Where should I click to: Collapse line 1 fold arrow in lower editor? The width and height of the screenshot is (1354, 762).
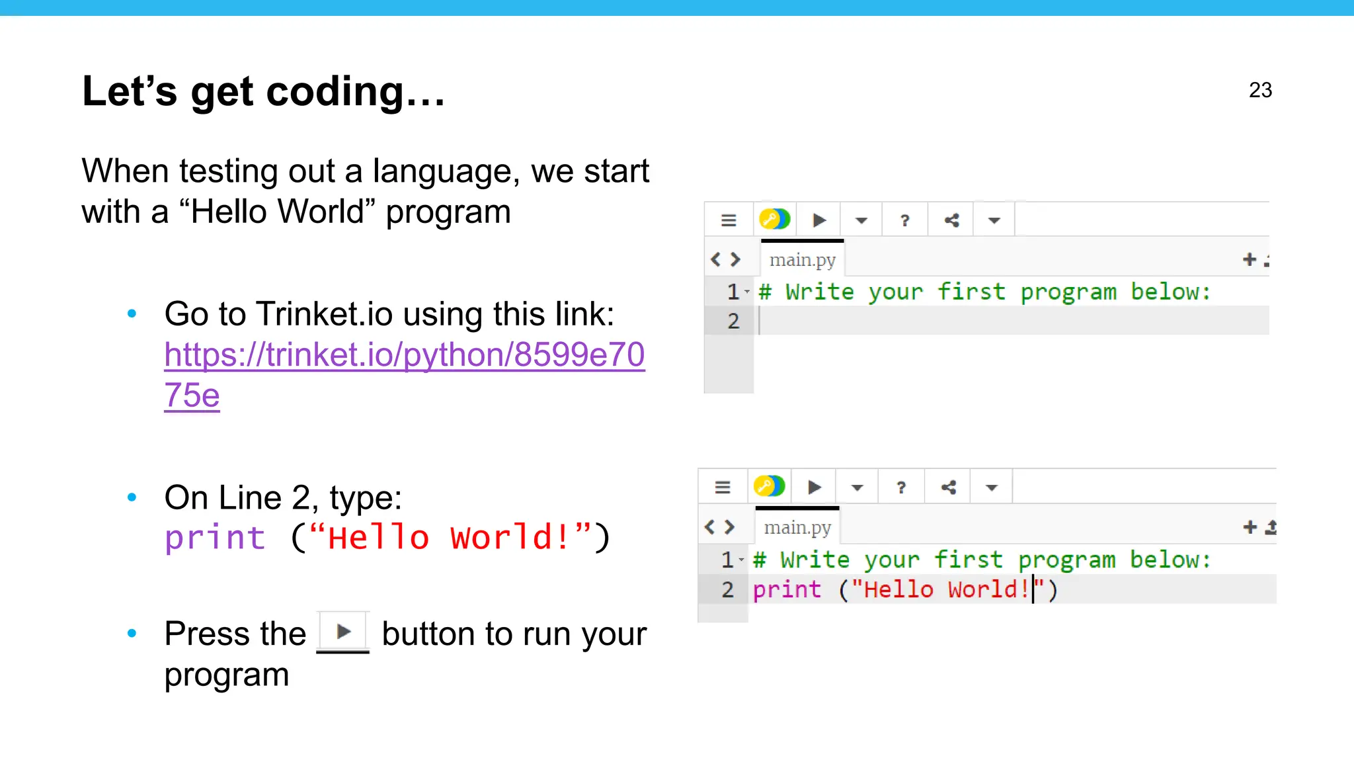coord(742,560)
